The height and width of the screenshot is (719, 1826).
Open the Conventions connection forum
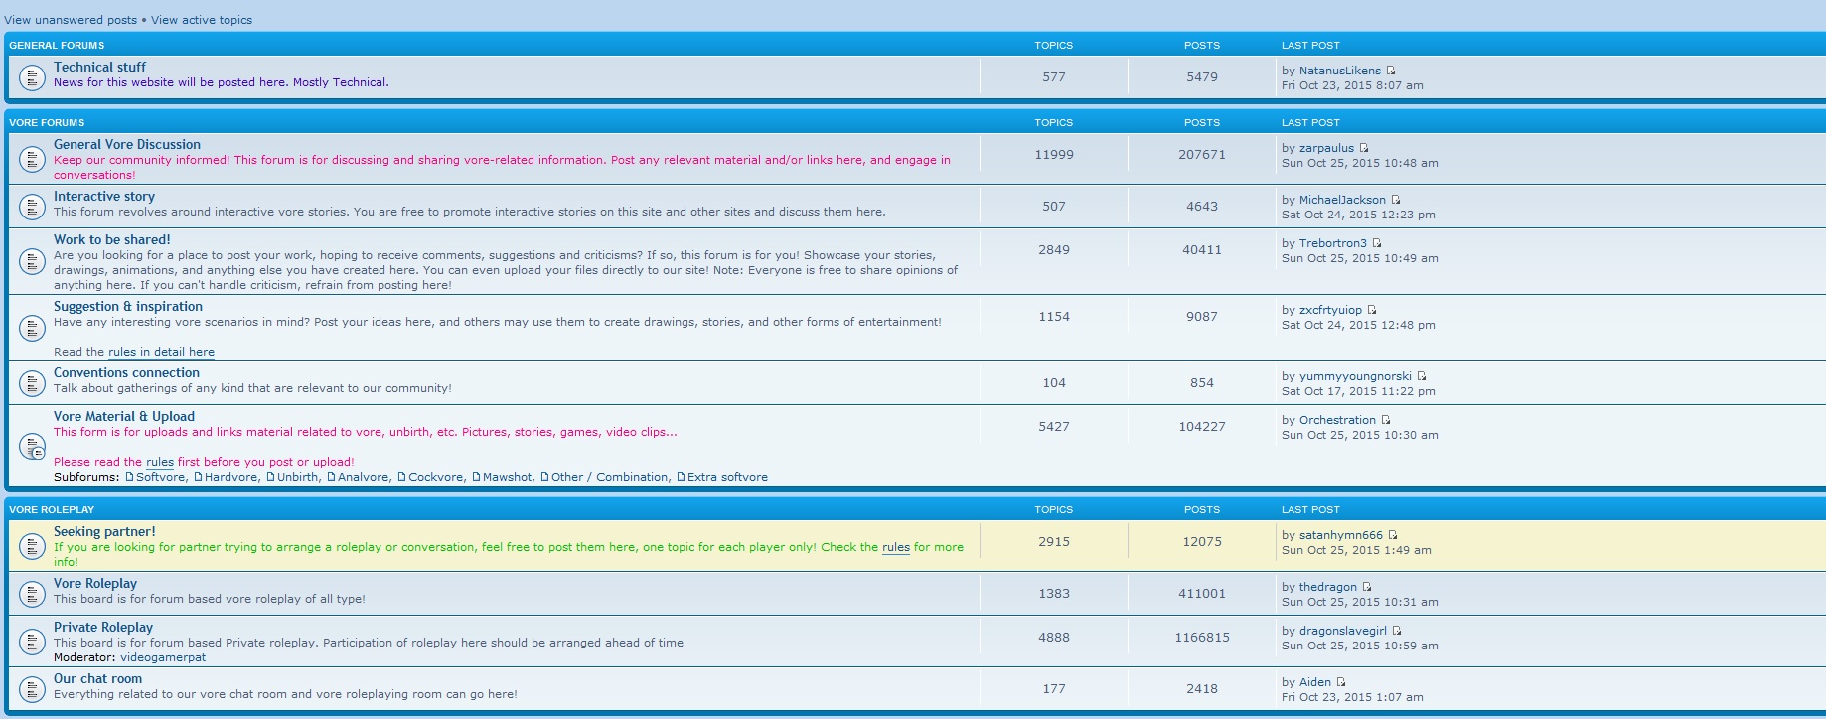coord(126,372)
